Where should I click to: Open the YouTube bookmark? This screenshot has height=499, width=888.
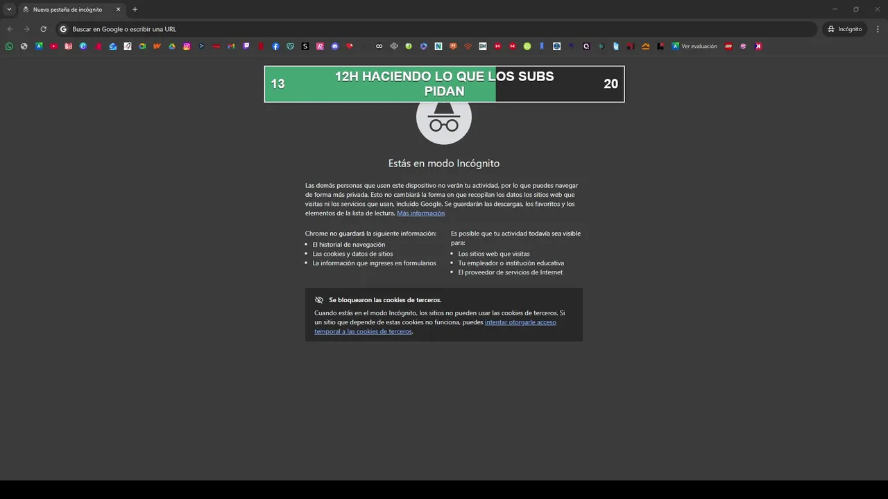coord(53,46)
